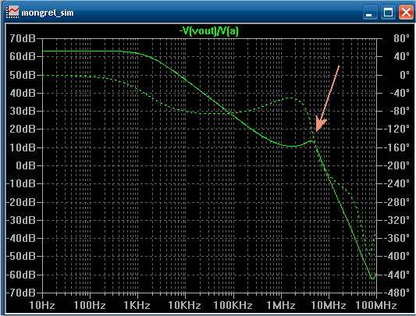Click the 40° phase axis label
This screenshot has height=316, width=416.
(x=401, y=56)
